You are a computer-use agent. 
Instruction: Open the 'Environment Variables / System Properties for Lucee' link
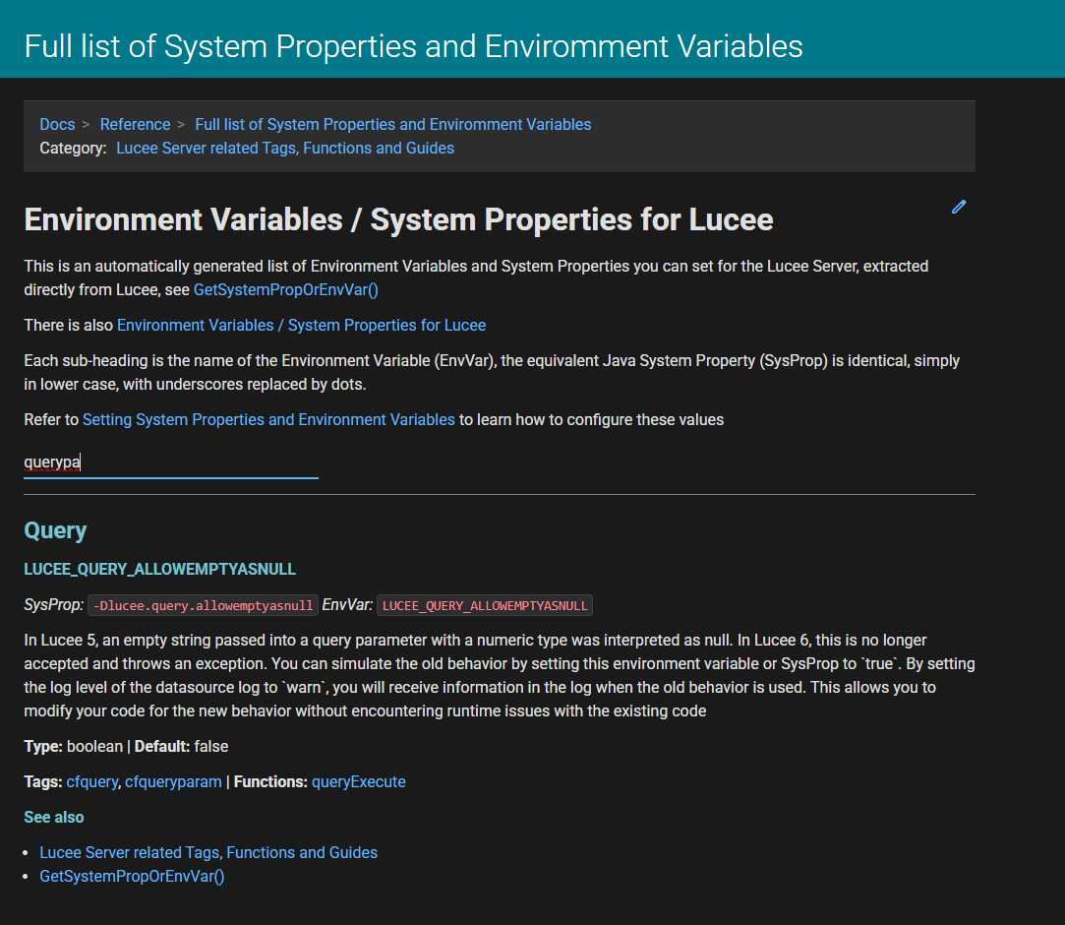pos(301,325)
